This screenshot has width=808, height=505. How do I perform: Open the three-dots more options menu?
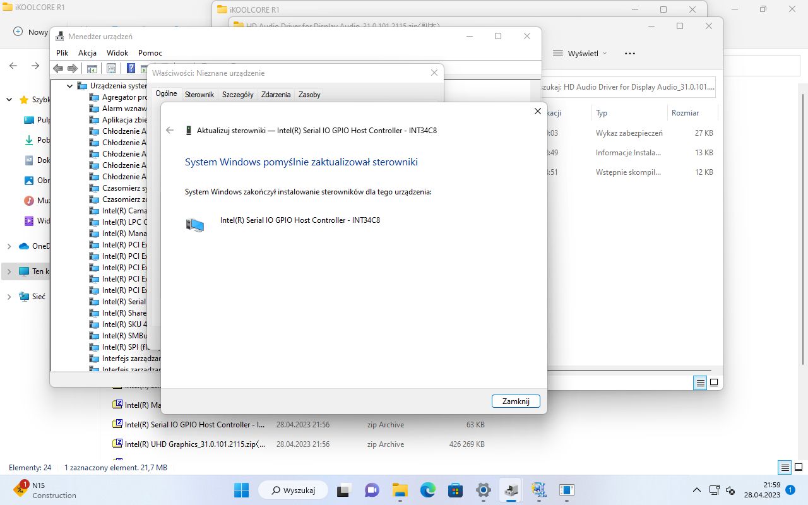click(629, 54)
